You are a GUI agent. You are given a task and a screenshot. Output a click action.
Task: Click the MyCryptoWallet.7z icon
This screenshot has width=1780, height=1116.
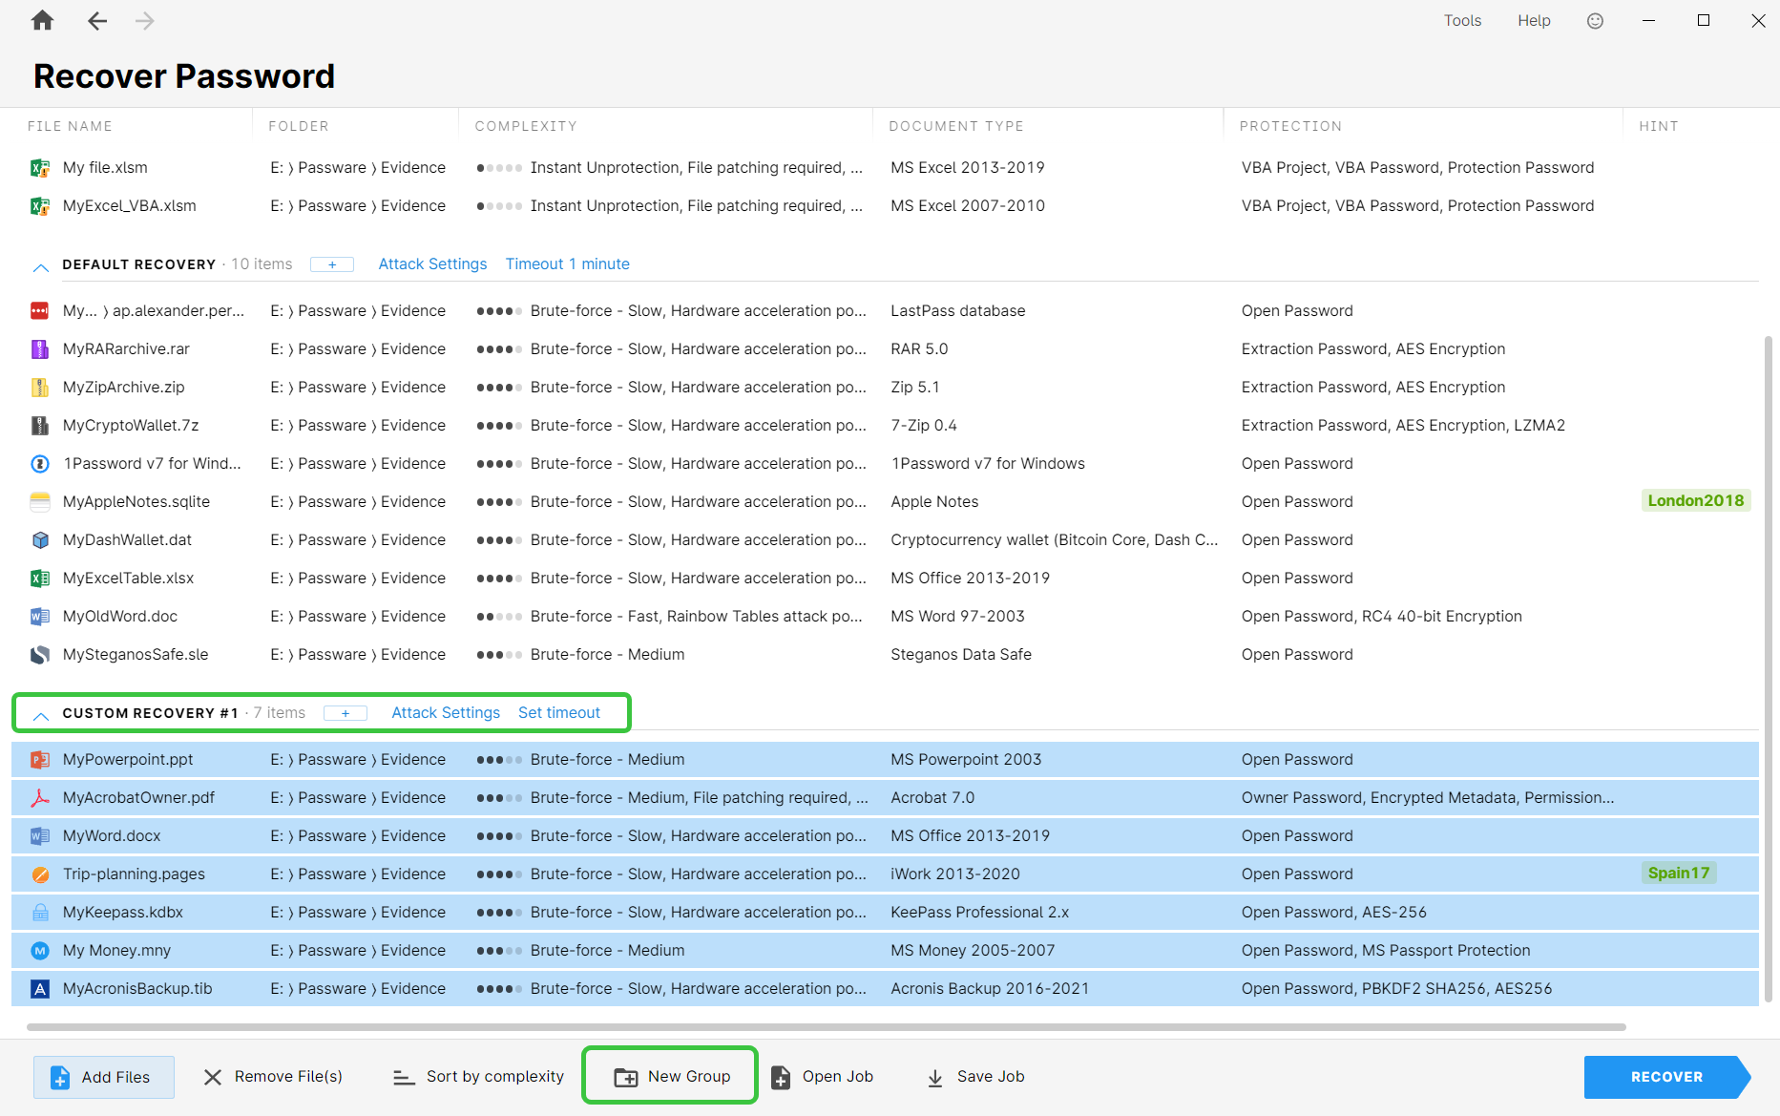pyautogui.click(x=40, y=426)
